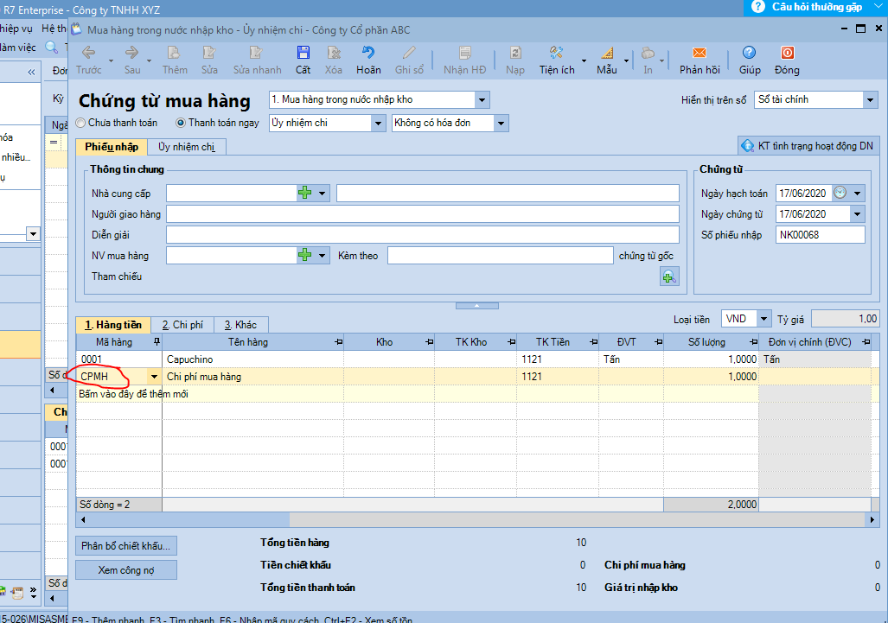Click the Hoãn undo icon
This screenshot has width=888, height=623.
(368, 54)
